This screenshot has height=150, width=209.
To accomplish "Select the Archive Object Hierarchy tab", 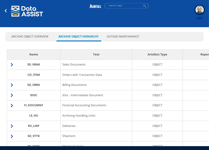I will coord(78,37).
